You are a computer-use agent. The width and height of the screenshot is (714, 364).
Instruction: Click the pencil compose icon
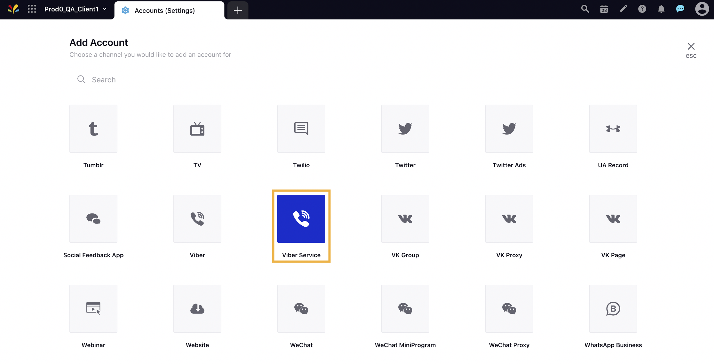click(x=623, y=9)
